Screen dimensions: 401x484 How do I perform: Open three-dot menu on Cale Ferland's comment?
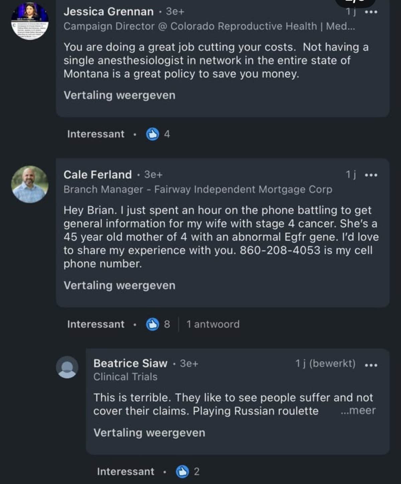point(371,175)
